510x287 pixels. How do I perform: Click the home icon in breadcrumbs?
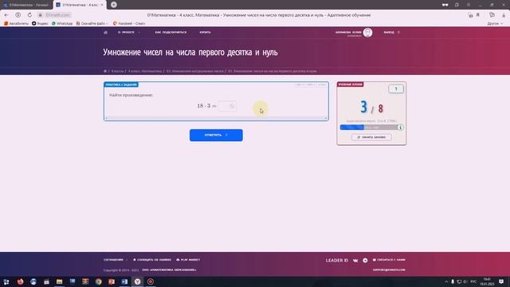(x=105, y=71)
